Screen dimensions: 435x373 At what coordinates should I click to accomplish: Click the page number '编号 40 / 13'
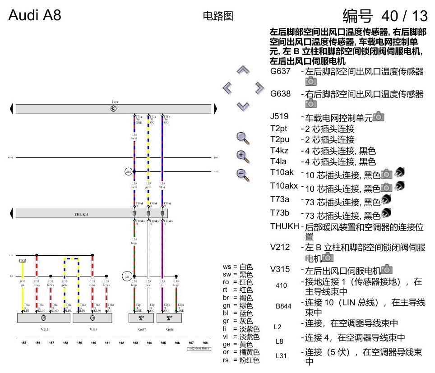(x=385, y=16)
